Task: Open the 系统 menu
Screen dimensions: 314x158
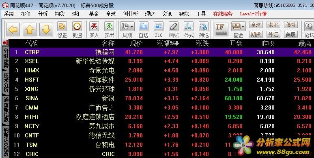Action: [x=9, y=14]
